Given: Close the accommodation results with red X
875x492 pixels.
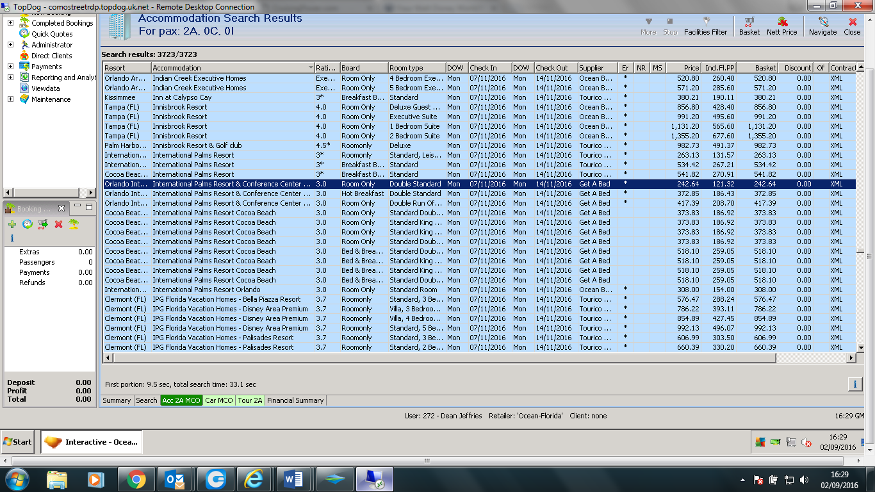Looking at the screenshot, I should [852, 26].
